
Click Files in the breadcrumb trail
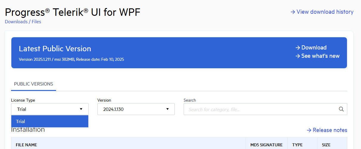[36, 21]
